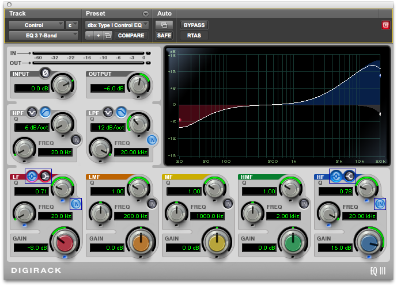Toggle the input phase invert button
Image resolution: width=397 pixels, height=286 pixels.
(45, 73)
